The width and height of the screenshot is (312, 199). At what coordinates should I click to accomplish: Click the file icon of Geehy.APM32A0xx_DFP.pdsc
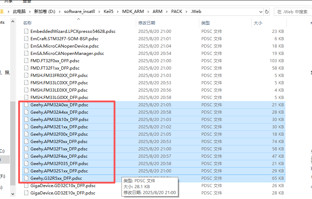coord(26,105)
